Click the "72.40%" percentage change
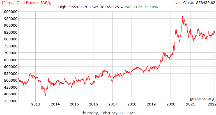Image resolution: width=216 pixels, height=115 pixels. point(151,7)
